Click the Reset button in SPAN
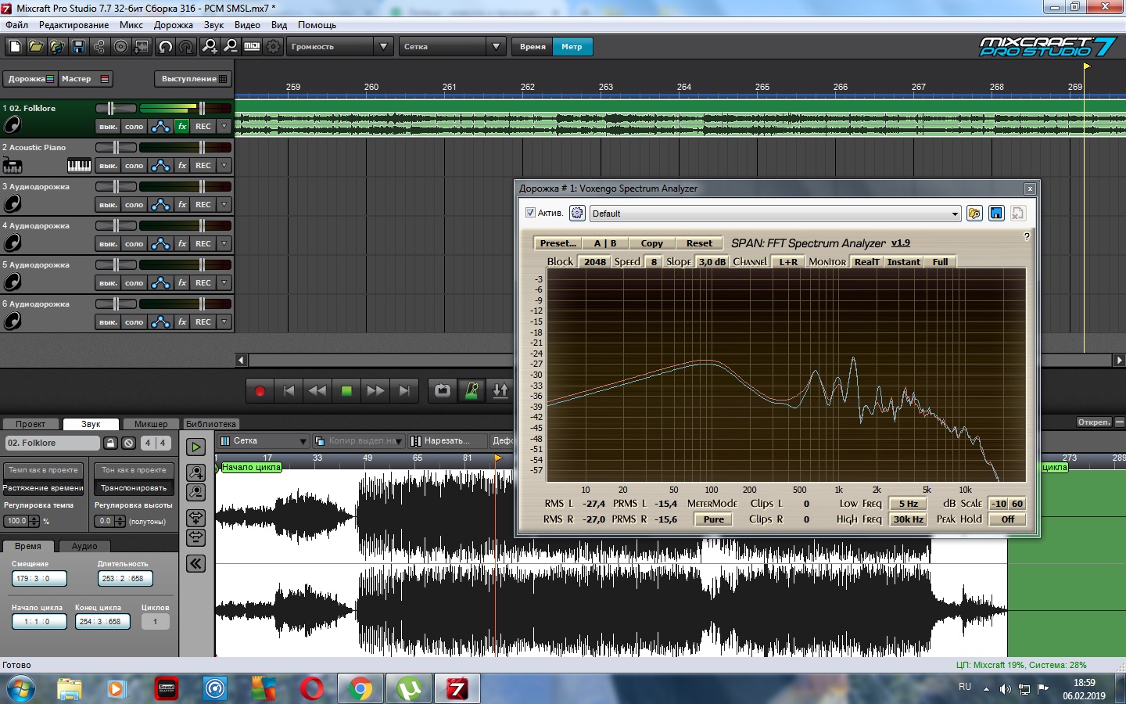 pyautogui.click(x=699, y=243)
